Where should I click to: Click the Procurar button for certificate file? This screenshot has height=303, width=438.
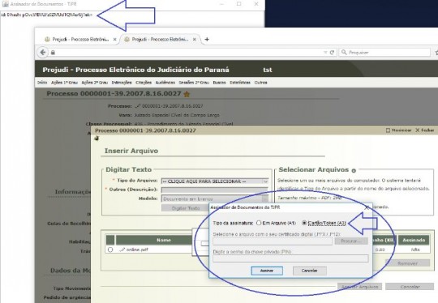pos(351,241)
